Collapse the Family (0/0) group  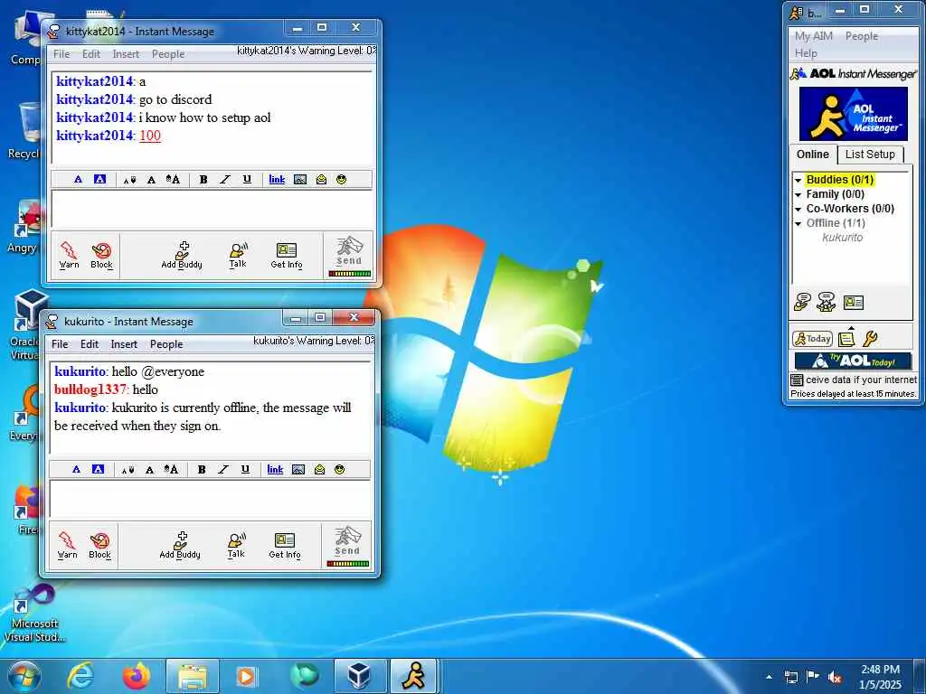[798, 195]
